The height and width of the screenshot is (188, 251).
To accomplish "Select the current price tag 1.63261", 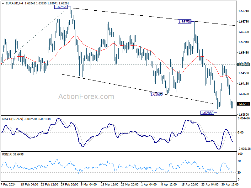I will (x=244, y=104).
